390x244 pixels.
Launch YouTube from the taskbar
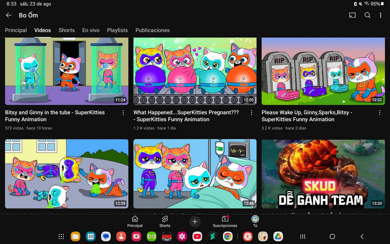pos(197,236)
